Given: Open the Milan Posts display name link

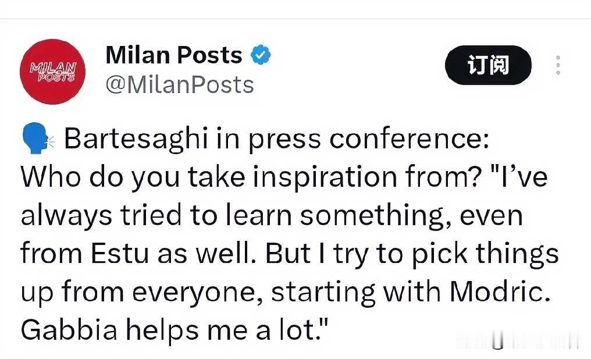Looking at the screenshot, I should (174, 55).
